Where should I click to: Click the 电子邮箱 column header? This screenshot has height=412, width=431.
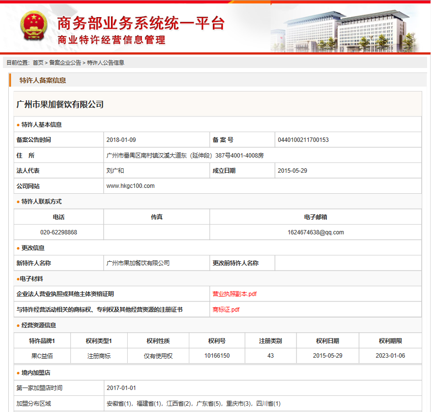click(316, 217)
